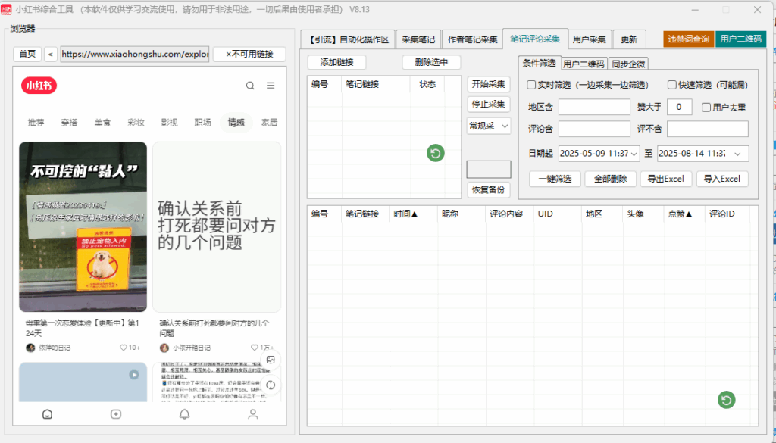The width and height of the screenshot is (776, 443).
Task: Click the 首页 browser button
Action: point(27,54)
